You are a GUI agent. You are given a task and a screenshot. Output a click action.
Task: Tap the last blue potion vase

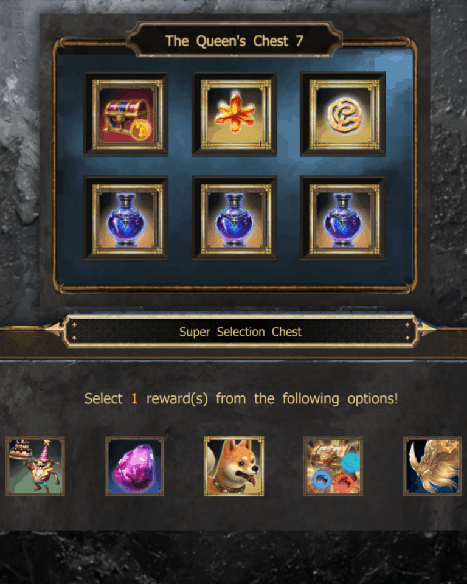(x=344, y=219)
